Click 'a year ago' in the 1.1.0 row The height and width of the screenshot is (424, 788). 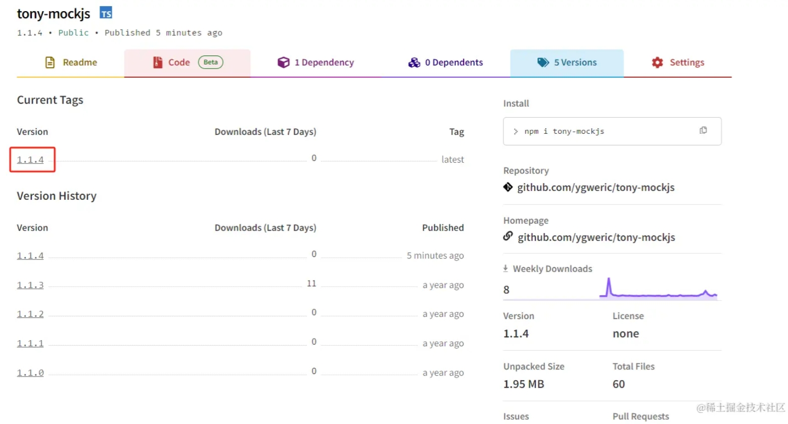[443, 373]
